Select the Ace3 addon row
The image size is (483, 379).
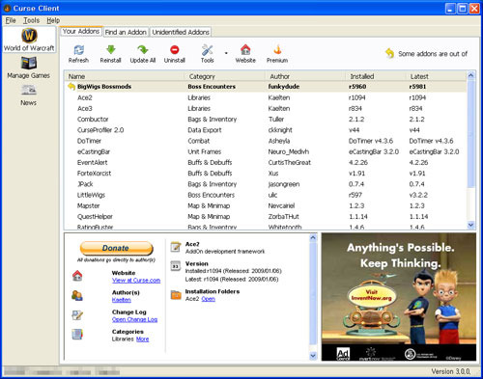tap(266, 109)
